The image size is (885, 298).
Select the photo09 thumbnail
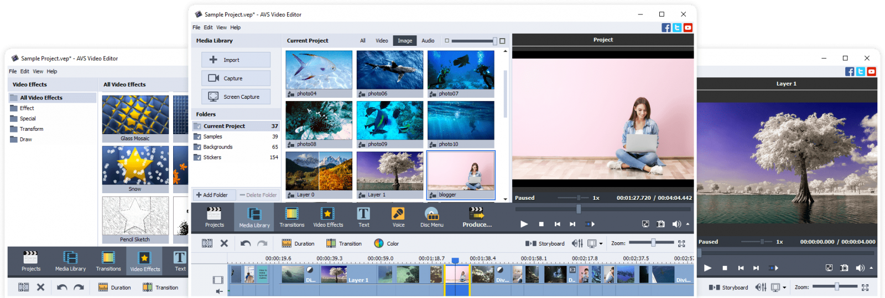tap(389, 121)
